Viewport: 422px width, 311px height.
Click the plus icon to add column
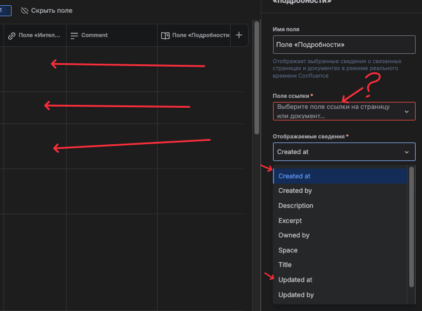click(x=239, y=35)
